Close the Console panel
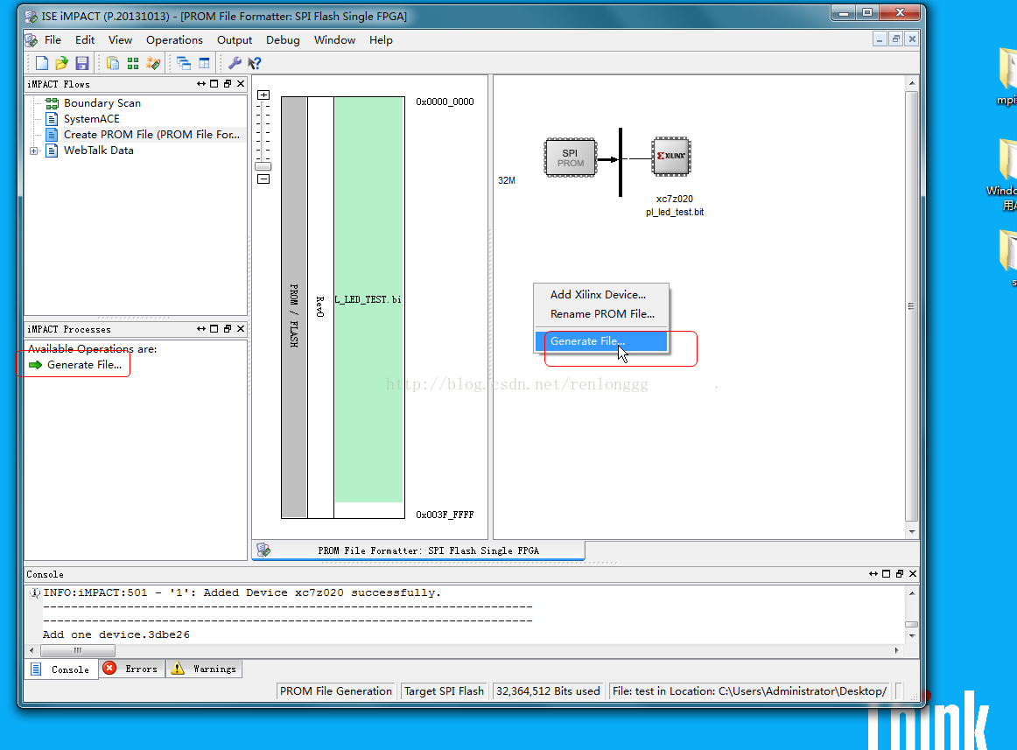The width and height of the screenshot is (1017, 750). (913, 573)
